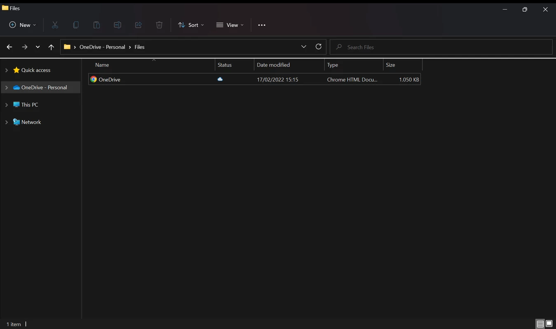Click the Delete trash can icon
The image size is (556, 329).
159,25
